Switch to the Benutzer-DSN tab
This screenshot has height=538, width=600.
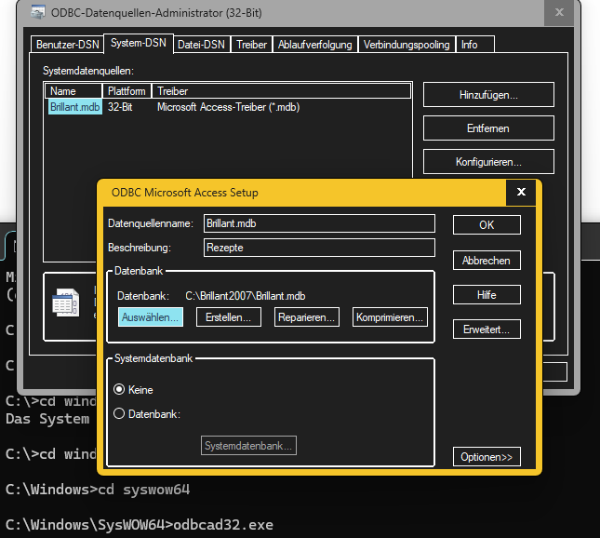(x=68, y=45)
